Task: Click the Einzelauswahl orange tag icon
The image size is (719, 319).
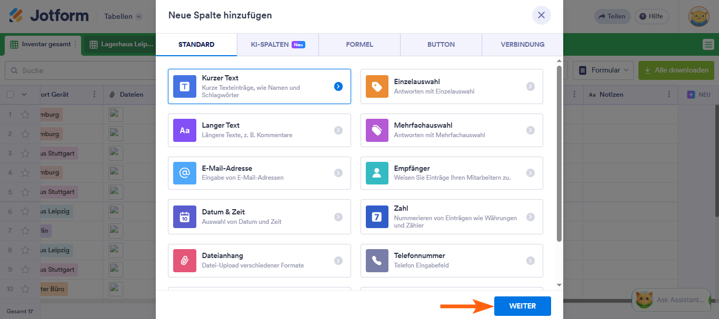Action: [x=377, y=86]
